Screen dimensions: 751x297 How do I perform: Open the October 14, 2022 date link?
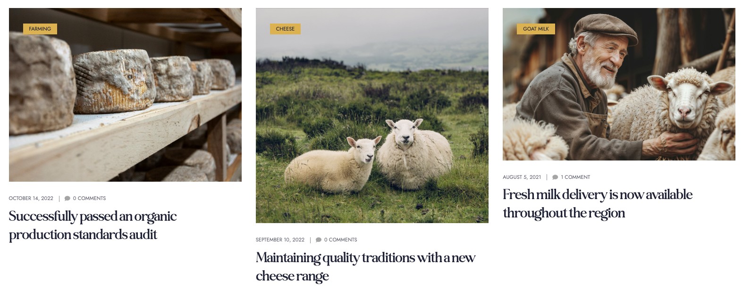click(x=31, y=198)
